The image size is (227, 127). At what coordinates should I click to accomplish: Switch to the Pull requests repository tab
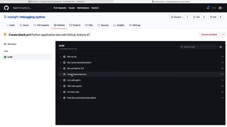click(41, 25)
